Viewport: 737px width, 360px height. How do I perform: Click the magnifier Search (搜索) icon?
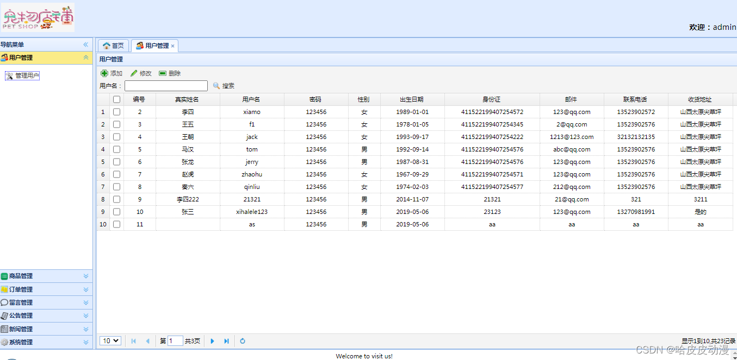click(216, 86)
